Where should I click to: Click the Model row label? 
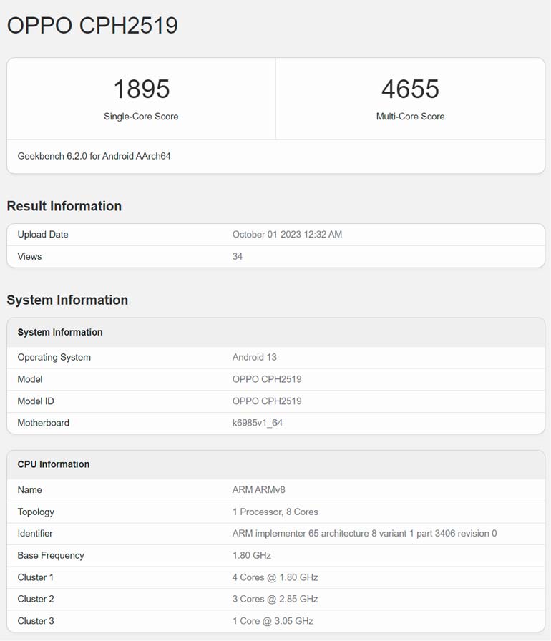(x=30, y=379)
